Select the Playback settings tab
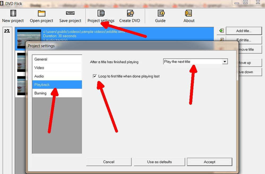The image size is (265, 174). pos(57,85)
